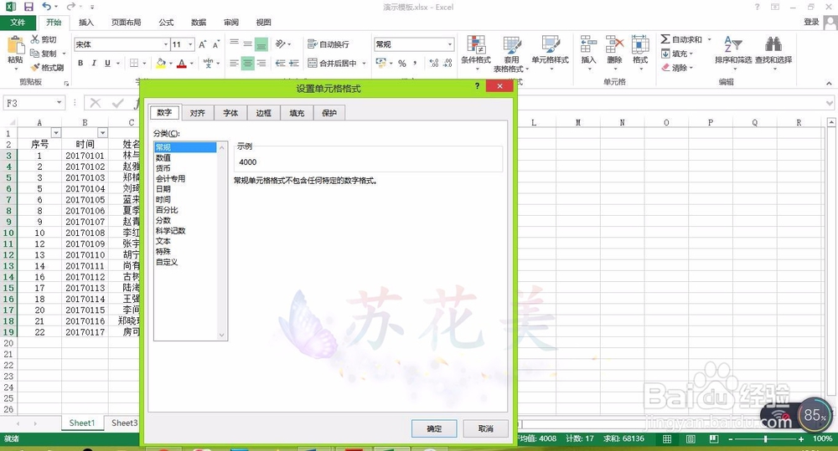Open Format as Table 套用表格格式

coord(511,54)
